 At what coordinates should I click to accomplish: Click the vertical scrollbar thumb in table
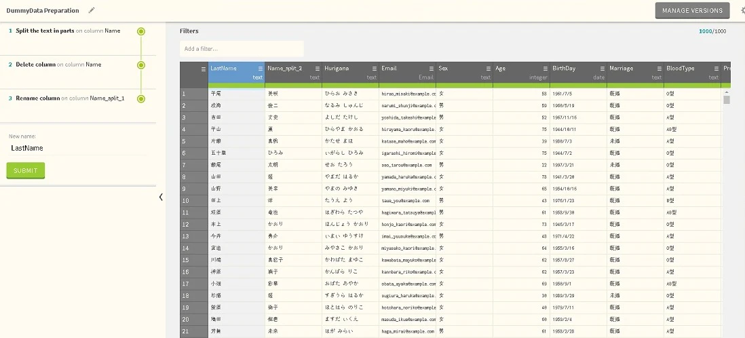pyautogui.click(x=727, y=99)
